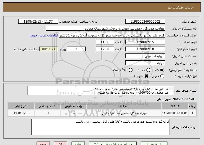This screenshot has height=145, width=204.
Task: Click the واحد شمارش column header
Action: click(x=73, y=106)
